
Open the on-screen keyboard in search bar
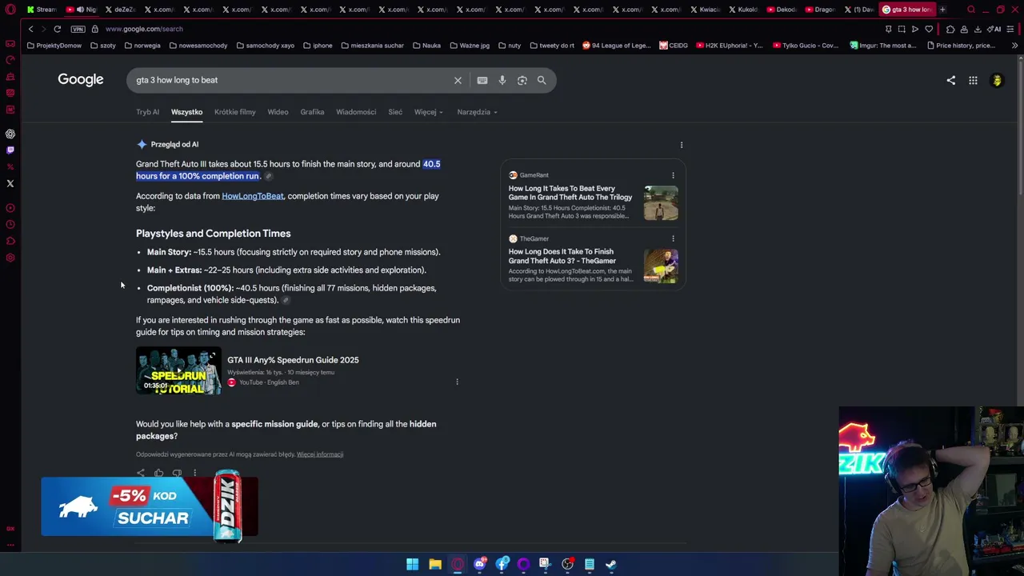click(x=482, y=80)
